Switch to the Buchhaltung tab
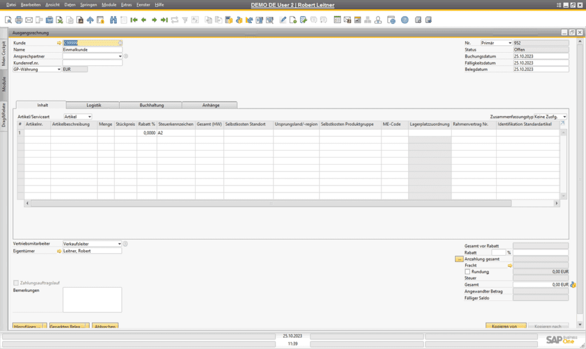The image size is (586, 349). point(151,105)
